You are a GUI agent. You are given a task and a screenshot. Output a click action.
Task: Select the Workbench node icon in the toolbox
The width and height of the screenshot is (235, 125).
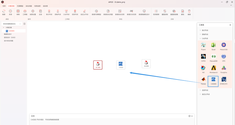(213, 68)
